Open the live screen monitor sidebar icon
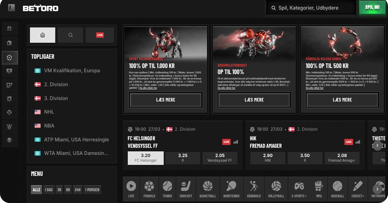The image size is (388, 203). 9,71
